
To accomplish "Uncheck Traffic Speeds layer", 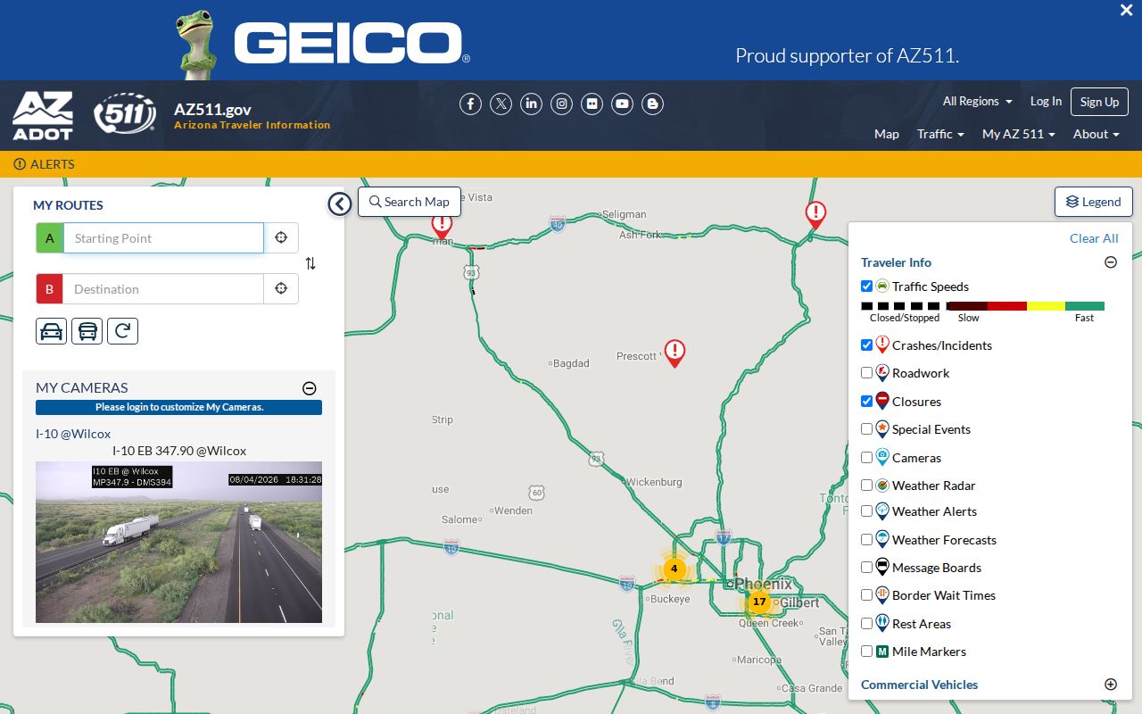I will pos(866,286).
